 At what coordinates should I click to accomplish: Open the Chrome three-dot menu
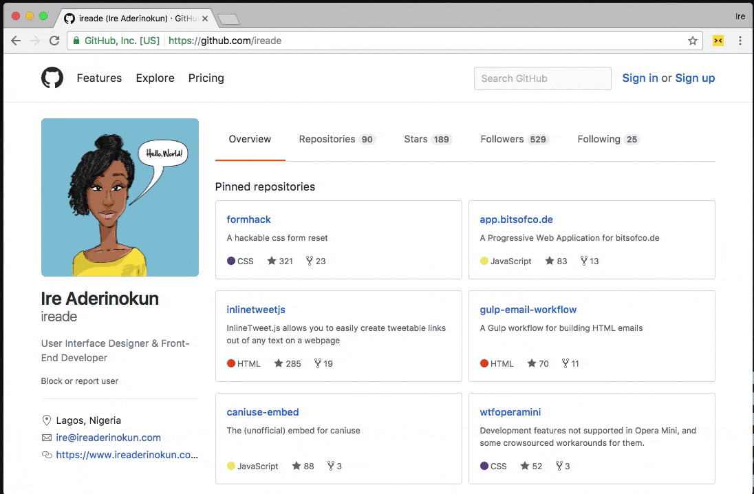pos(740,41)
